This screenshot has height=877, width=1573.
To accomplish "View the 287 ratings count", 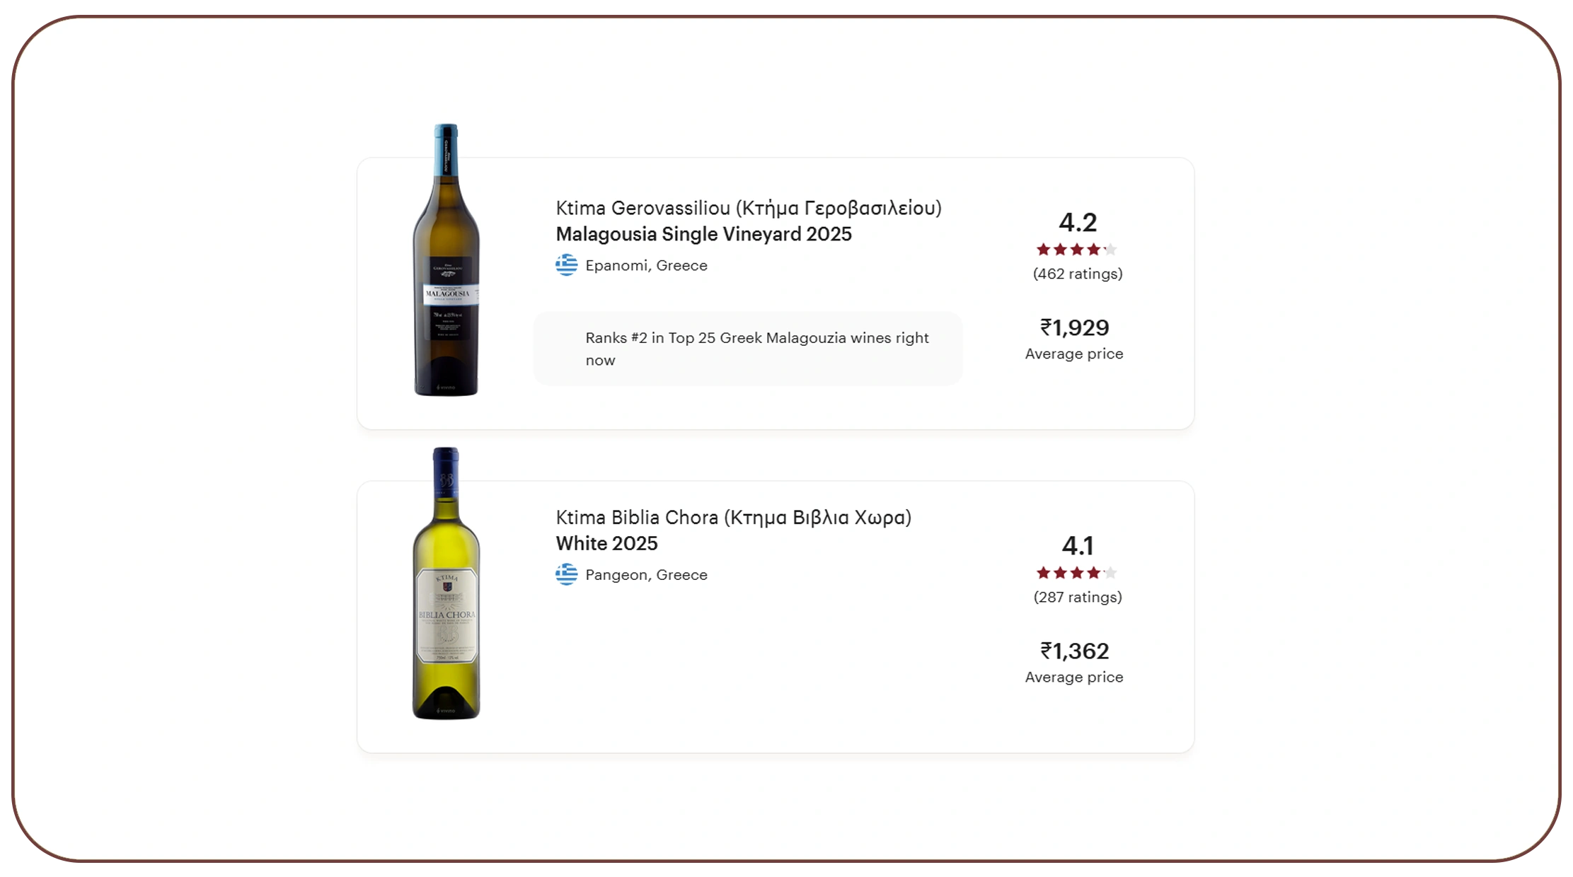I will click(1078, 597).
